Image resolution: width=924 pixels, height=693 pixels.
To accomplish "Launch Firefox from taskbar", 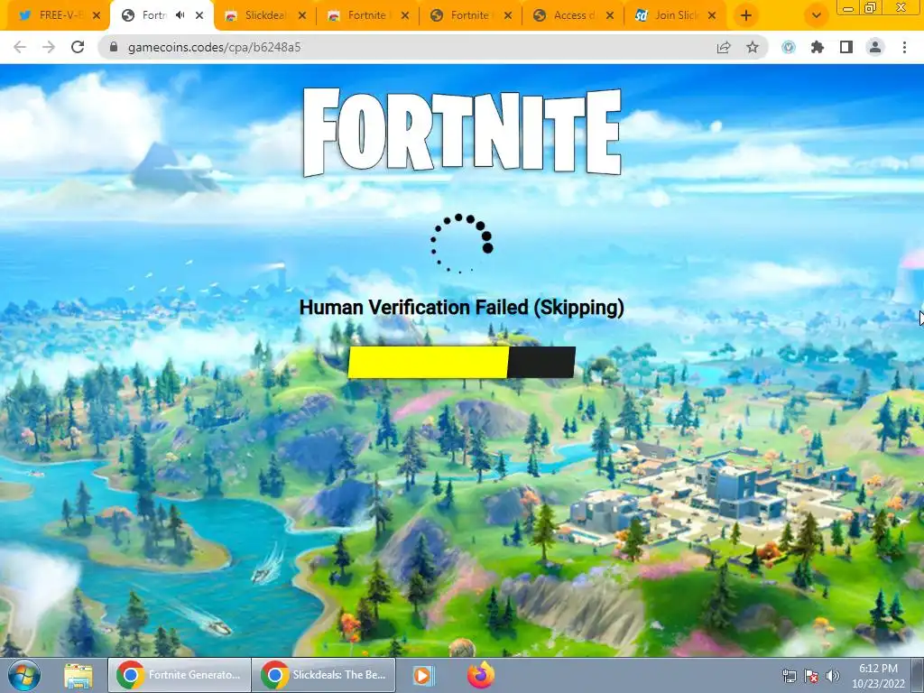I will pyautogui.click(x=481, y=675).
